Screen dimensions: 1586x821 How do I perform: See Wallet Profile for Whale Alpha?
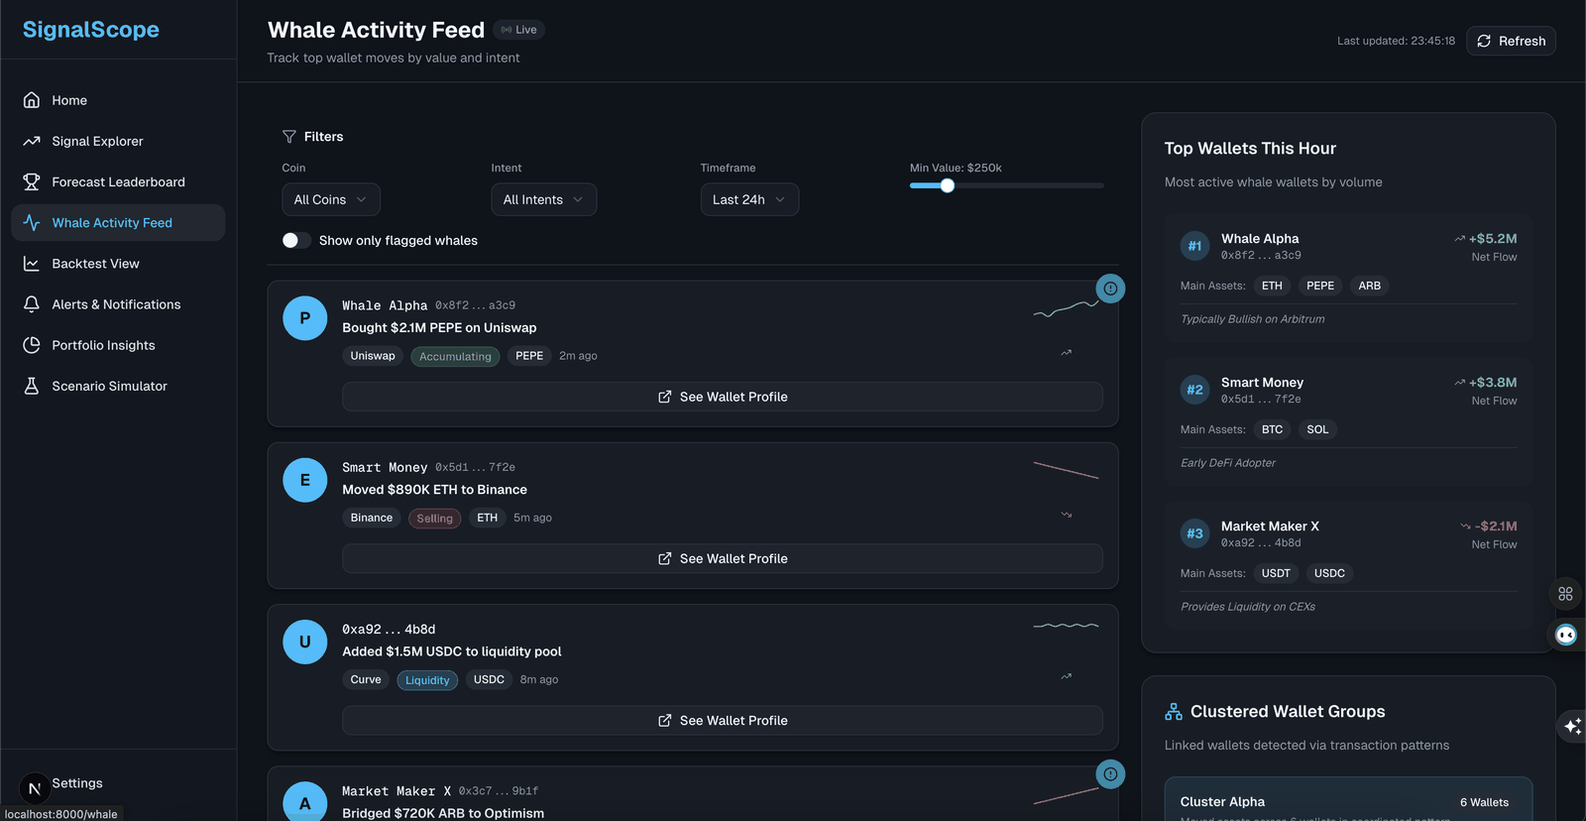[x=723, y=397]
